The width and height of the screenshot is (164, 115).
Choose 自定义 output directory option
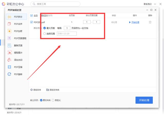tap(53, 100)
